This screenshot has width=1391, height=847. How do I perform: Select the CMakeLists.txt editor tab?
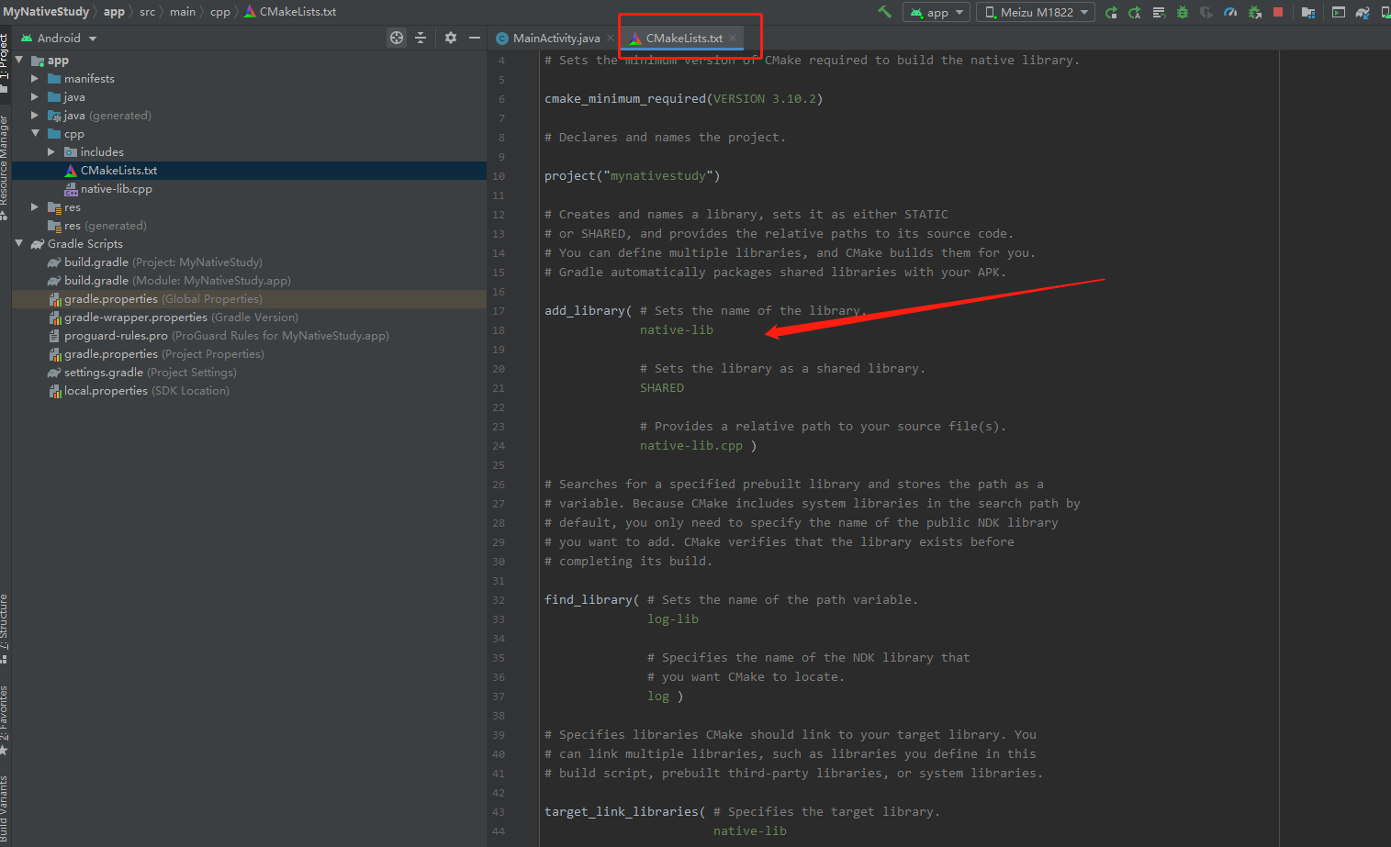[x=682, y=38]
